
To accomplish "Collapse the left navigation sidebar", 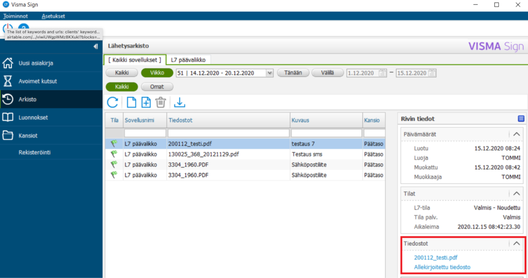I will click(96, 47).
